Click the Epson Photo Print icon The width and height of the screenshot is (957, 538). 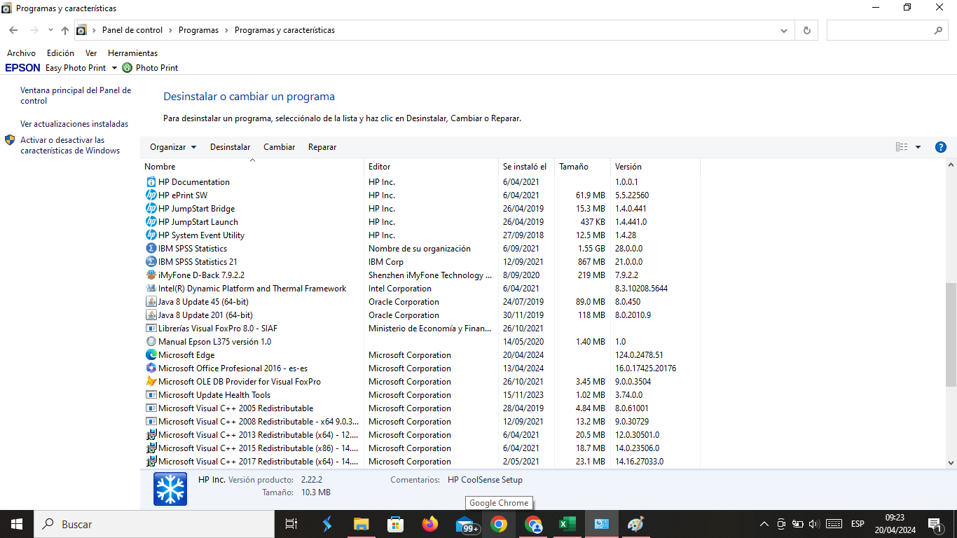(x=127, y=68)
